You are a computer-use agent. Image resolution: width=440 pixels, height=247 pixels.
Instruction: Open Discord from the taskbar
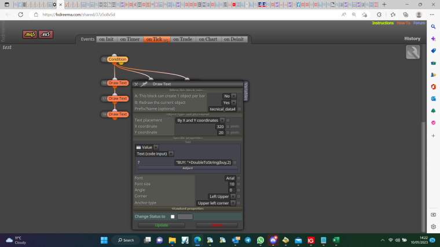coord(273,240)
